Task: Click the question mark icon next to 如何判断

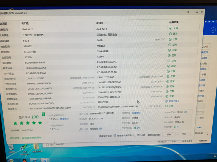Action: (167, 101)
